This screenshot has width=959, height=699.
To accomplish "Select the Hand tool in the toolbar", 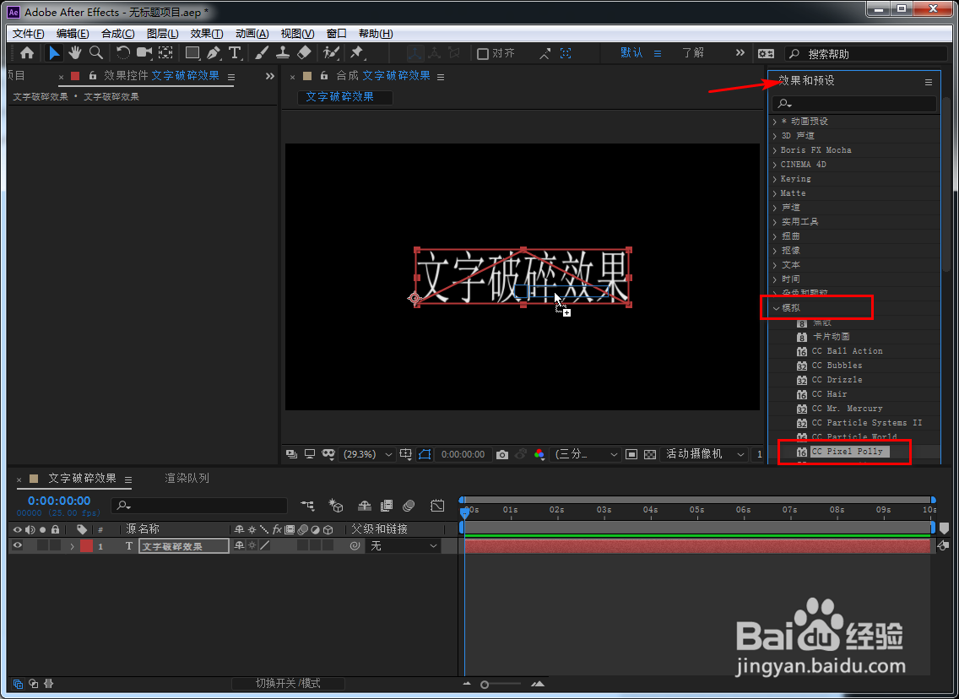I will click(73, 52).
